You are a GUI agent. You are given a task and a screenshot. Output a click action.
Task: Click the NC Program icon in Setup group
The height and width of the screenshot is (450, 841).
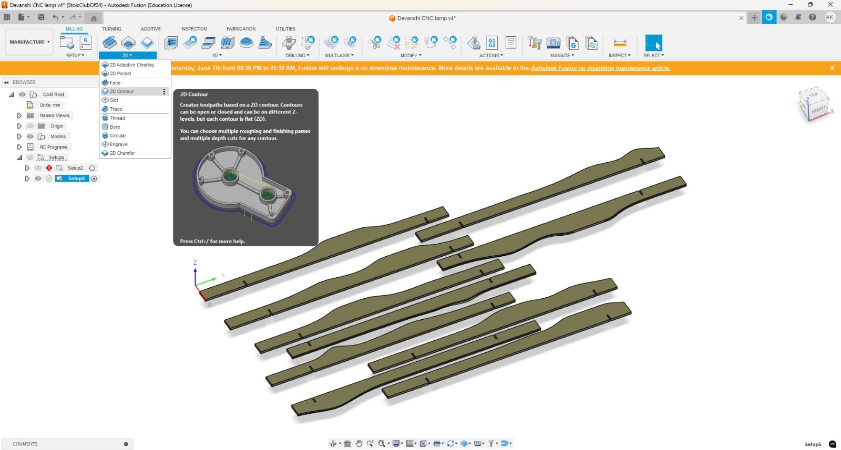[86, 43]
